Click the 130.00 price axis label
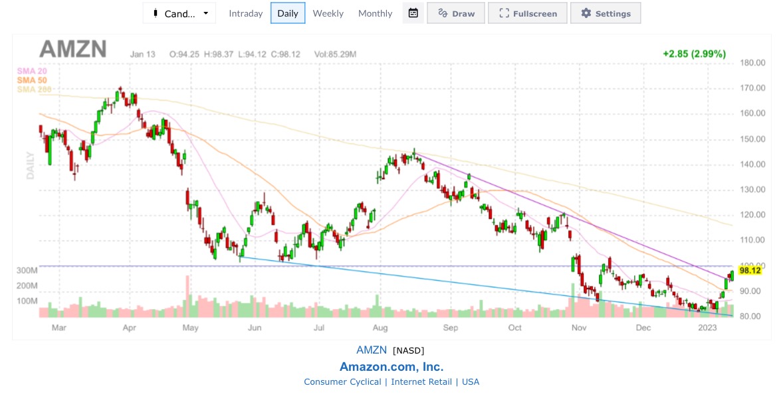The height and width of the screenshot is (400, 783). (752, 190)
